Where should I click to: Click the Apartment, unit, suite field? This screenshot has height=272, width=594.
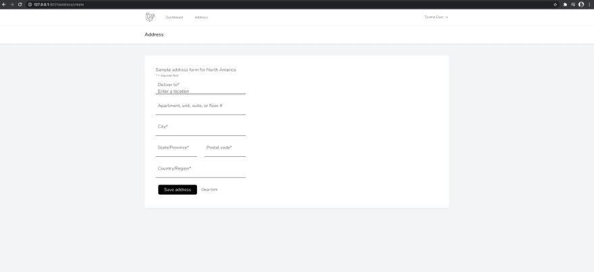coord(200,106)
